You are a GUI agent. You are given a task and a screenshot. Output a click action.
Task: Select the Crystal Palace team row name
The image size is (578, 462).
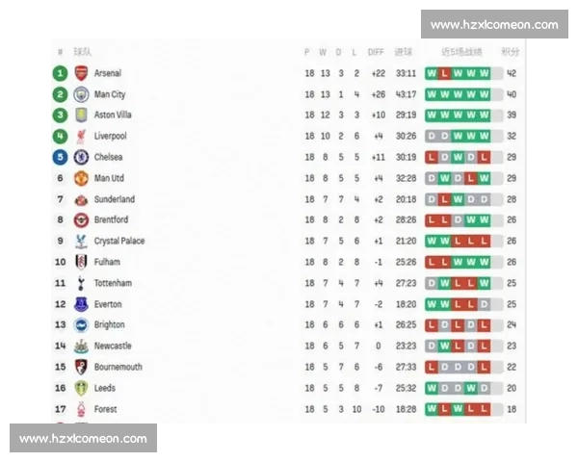[x=119, y=241]
